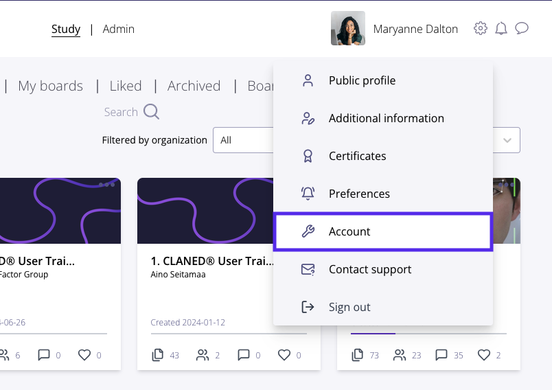Click comments icon on Aino Seitamaa board
Image resolution: width=552 pixels, height=390 pixels.
point(243,355)
